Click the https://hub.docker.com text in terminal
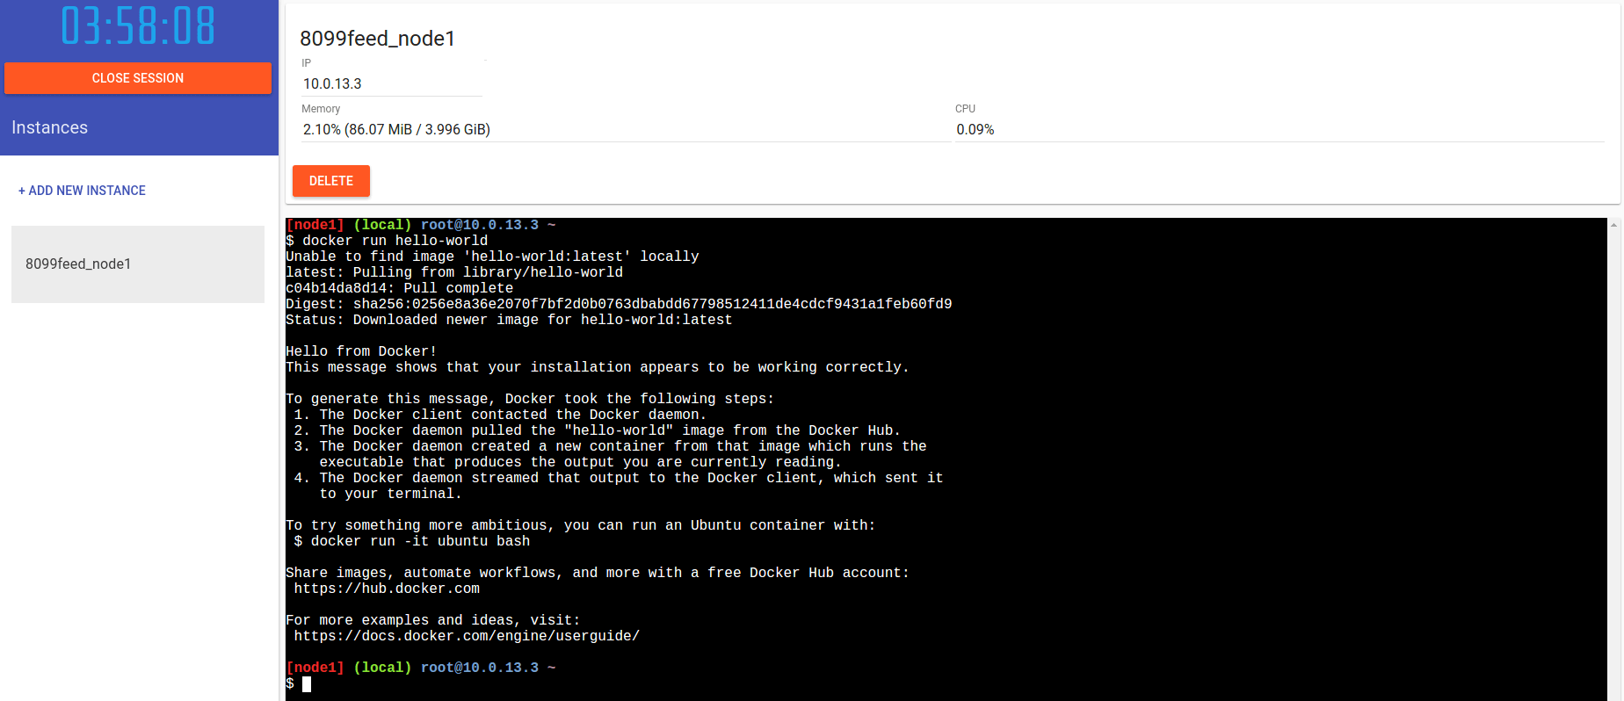The image size is (1624, 701). (387, 589)
